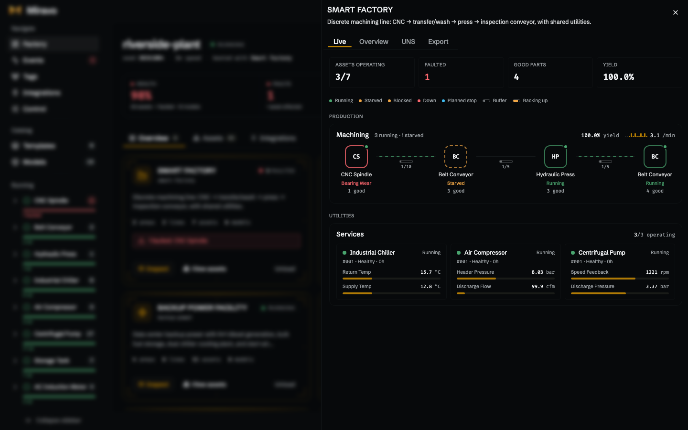The width and height of the screenshot is (688, 430).
Task: Click the Header Pressure progress bar
Action: [505, 279]
